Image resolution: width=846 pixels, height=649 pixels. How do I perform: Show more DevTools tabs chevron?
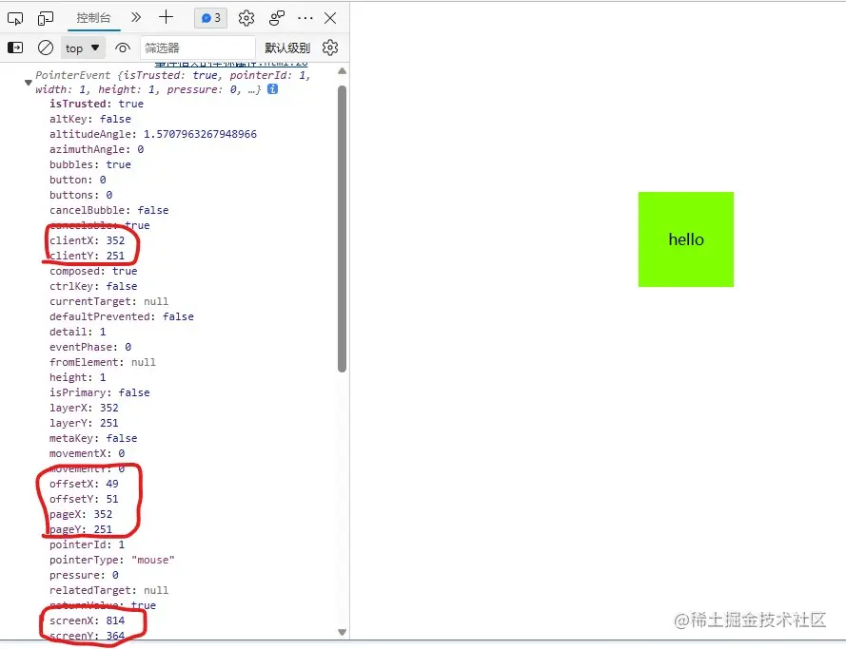[136, 17]
